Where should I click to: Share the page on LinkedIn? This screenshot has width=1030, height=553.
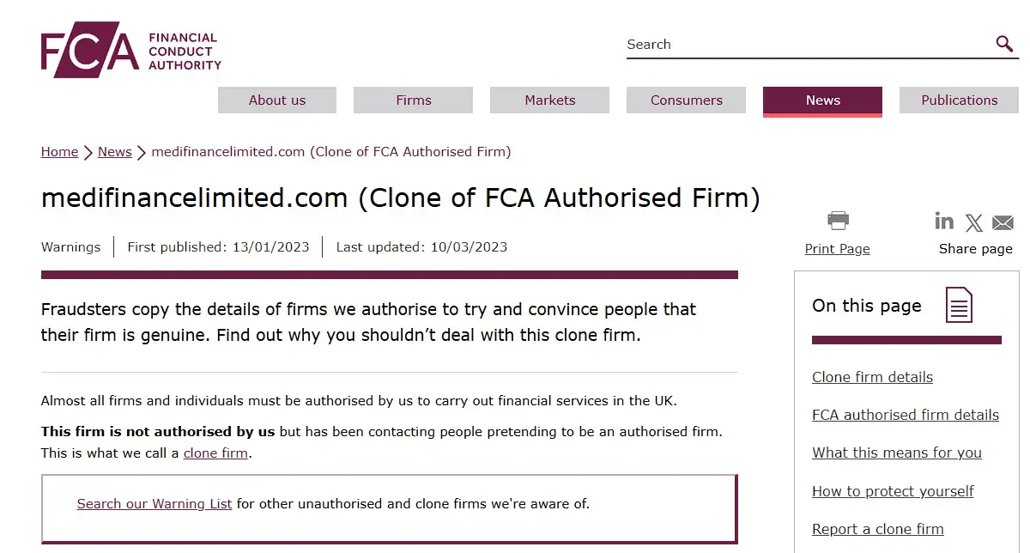click(944, 222)
